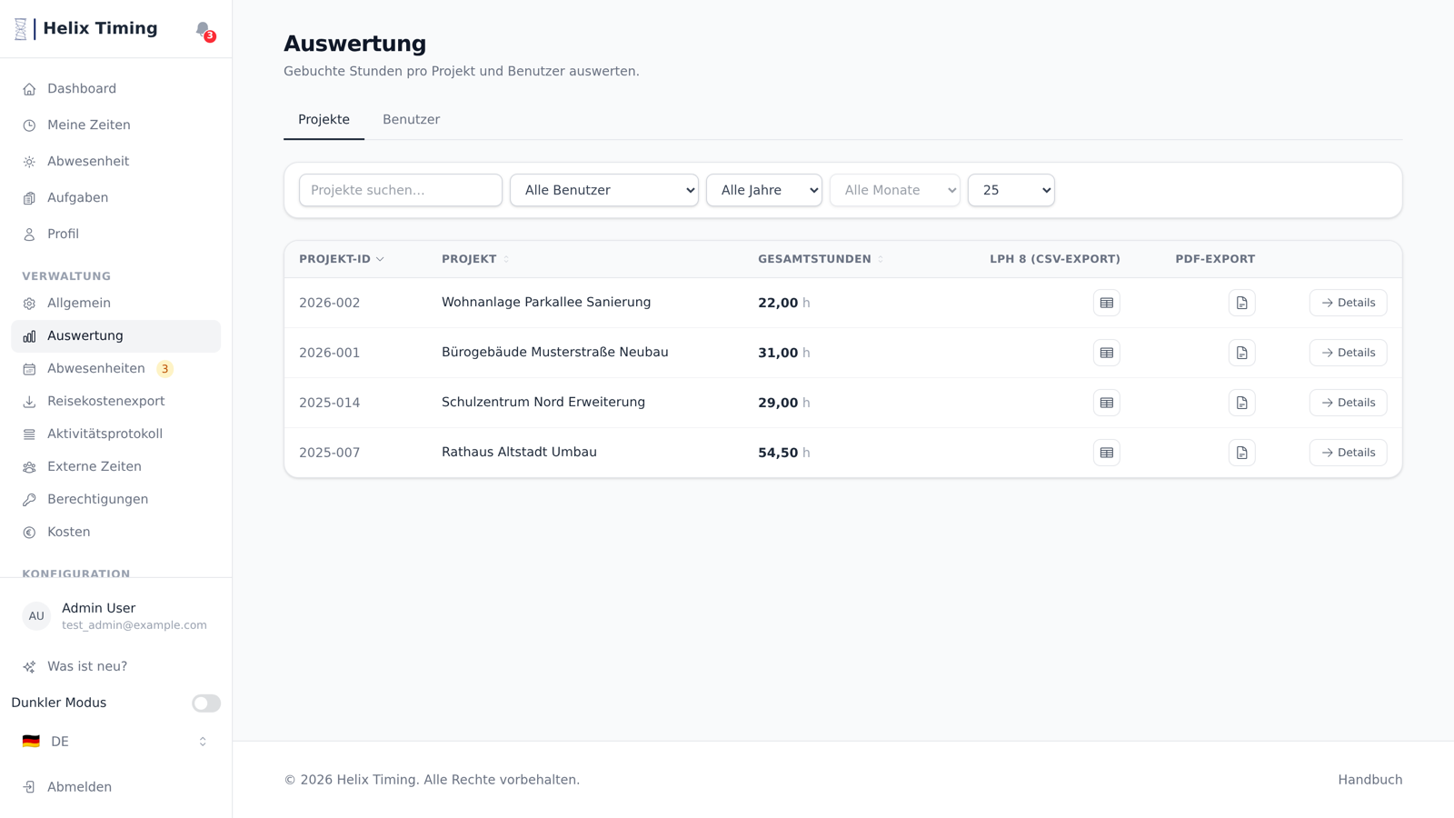Open Profil in sidebar
This screenshot has width=1454, height=818.
tap(115, 234)
